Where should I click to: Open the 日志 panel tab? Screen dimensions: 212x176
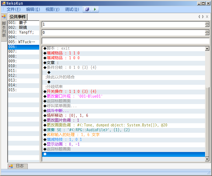click(x=18, y=166)
